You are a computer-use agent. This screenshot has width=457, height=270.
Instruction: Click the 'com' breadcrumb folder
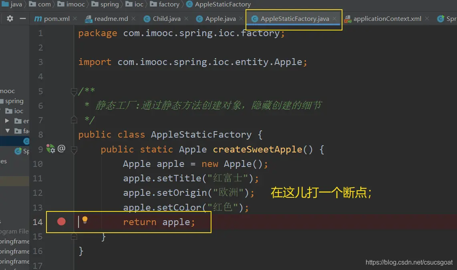[x=40, y=4]
